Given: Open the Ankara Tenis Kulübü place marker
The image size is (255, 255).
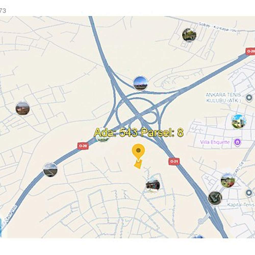Looking at the screenshot, I should 249,98.
